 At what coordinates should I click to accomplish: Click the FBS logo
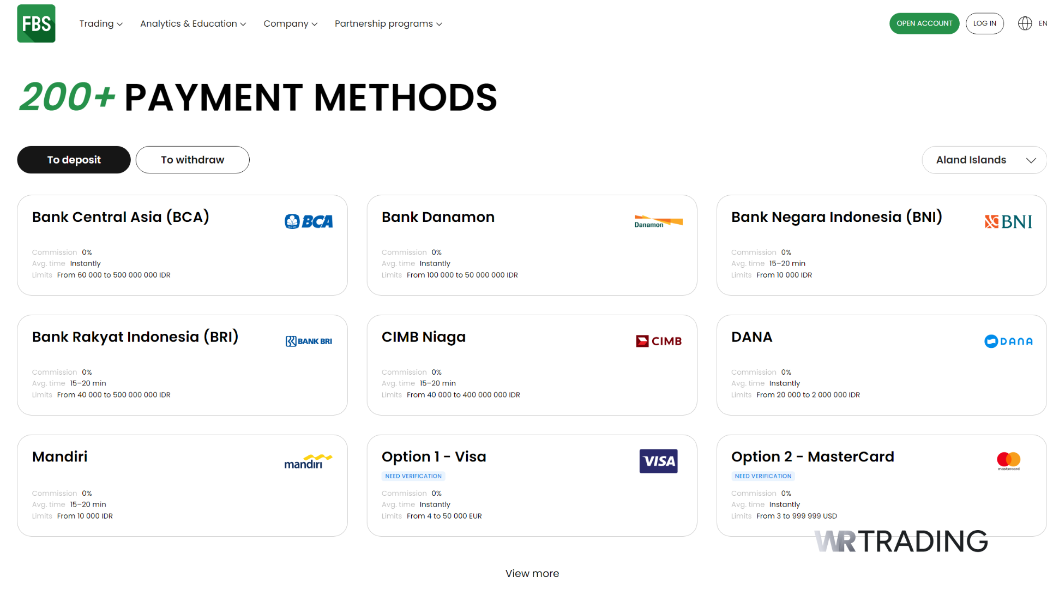point(36,23)
